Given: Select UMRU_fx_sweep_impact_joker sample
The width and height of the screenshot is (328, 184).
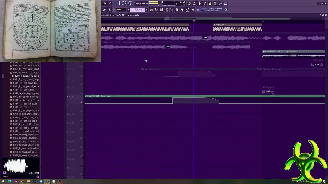Looking at the screenshot, I should pyautogui.click(x=26, y=135).
